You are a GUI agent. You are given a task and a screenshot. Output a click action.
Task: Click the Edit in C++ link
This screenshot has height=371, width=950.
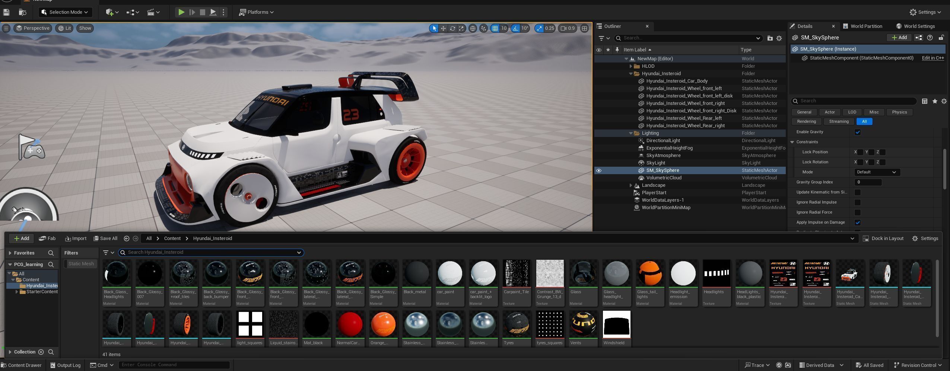point(932,58)
